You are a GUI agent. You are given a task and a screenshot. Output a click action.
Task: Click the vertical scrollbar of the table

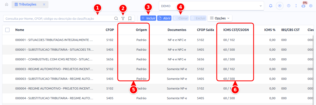point(313,58)
